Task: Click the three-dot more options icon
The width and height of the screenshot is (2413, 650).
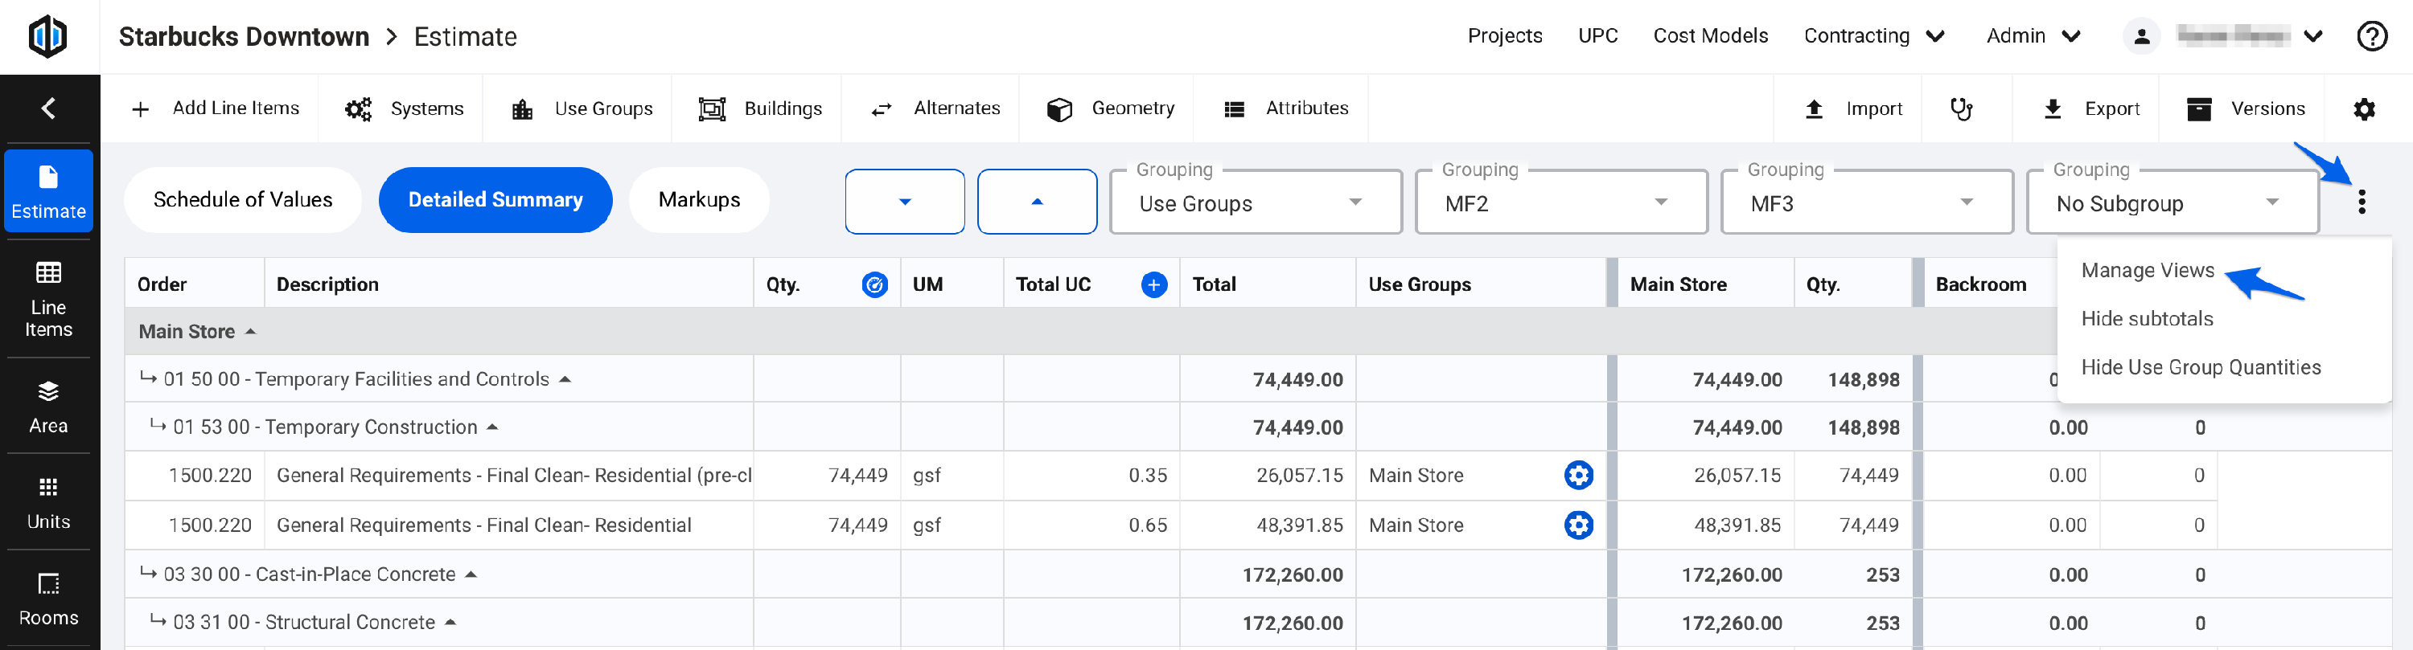Action: pos(2362,201)
